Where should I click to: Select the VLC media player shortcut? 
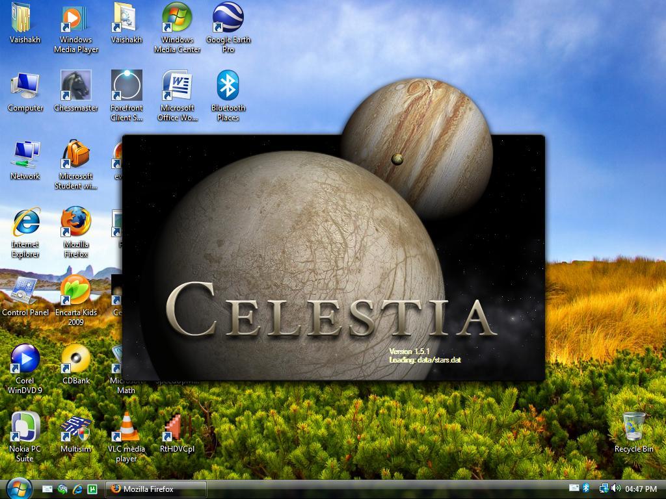(x=126, y=438)
